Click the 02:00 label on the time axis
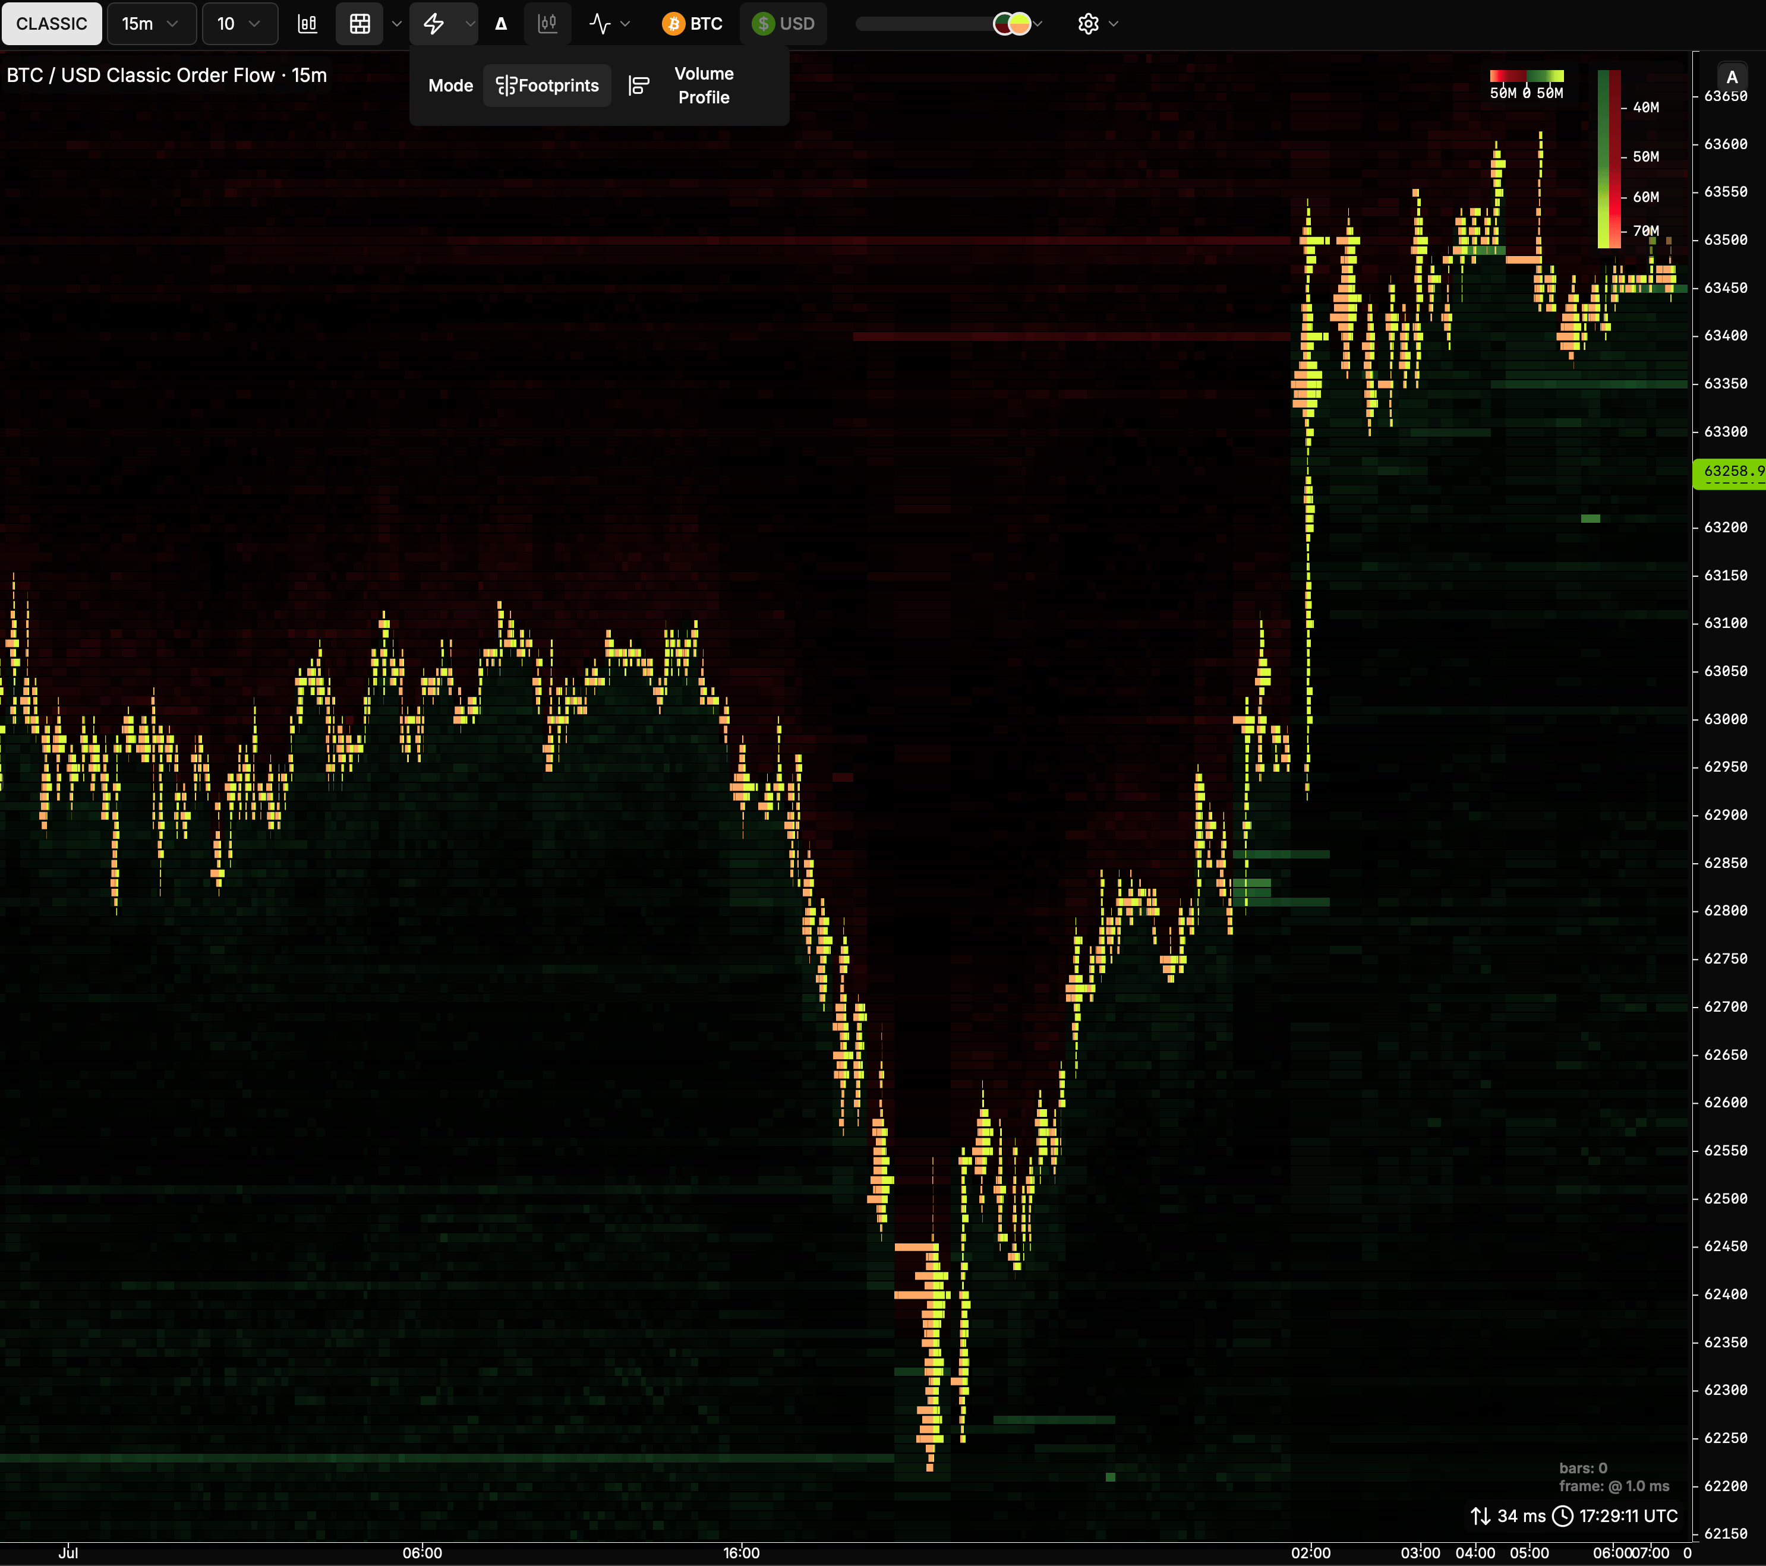The height and width of the screenshot is (1566, 1766). point(1311,1552)
